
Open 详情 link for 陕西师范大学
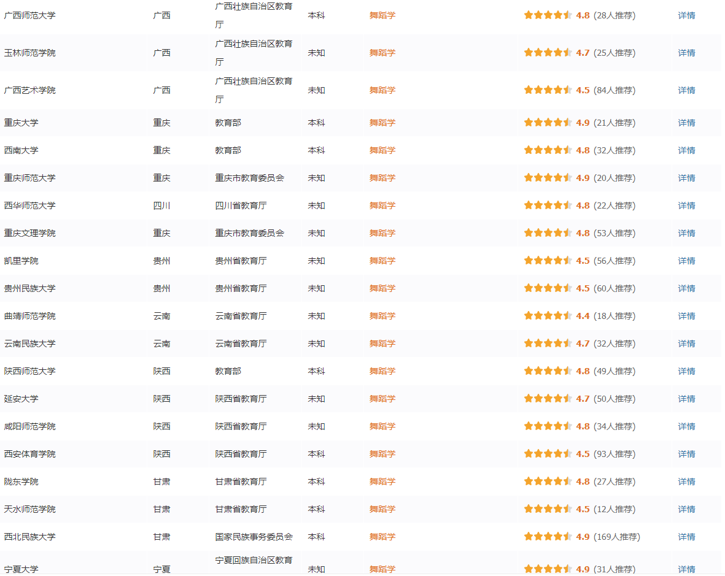(686, 371)
